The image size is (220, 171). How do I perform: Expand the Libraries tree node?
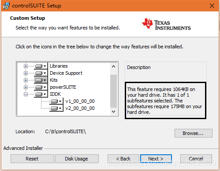pos(26,66)
